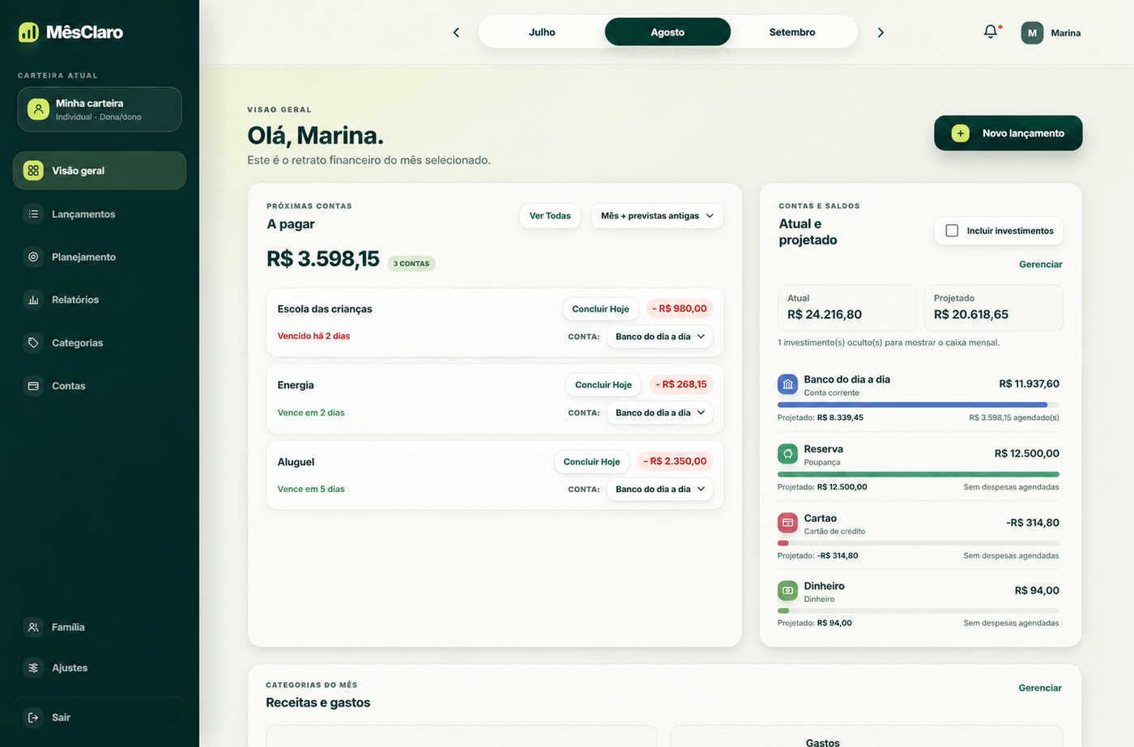Click the MêsClaro bar-chart logo icon
This screenshot has height=747, width=1134.
click(28, 32)
